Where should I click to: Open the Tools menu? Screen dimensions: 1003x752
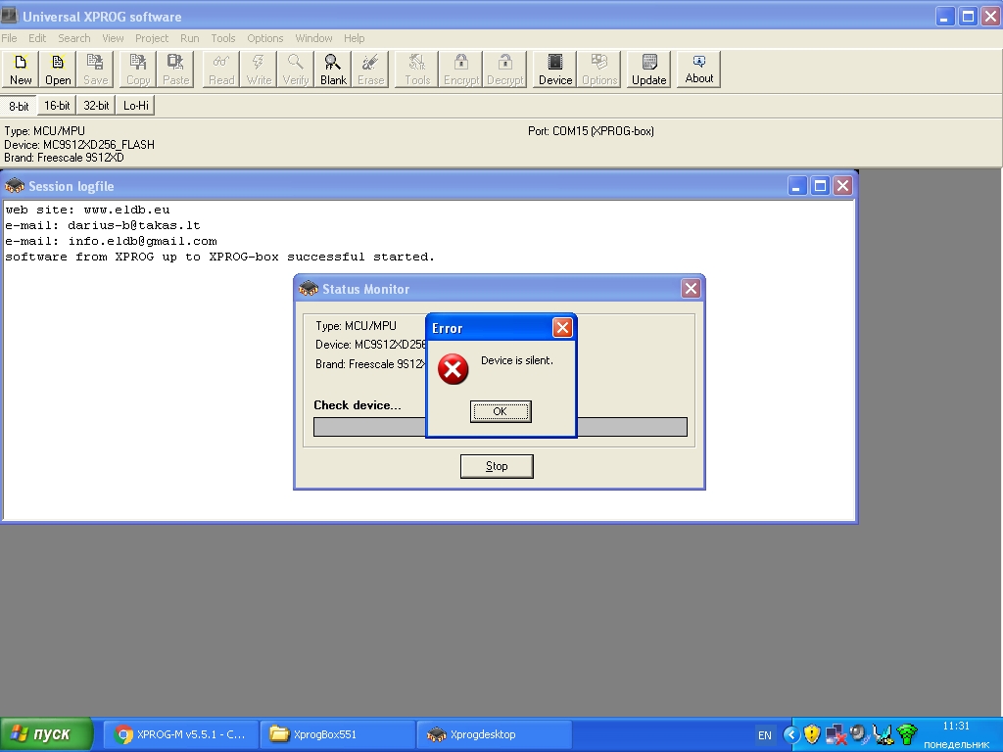click(223, 38)
